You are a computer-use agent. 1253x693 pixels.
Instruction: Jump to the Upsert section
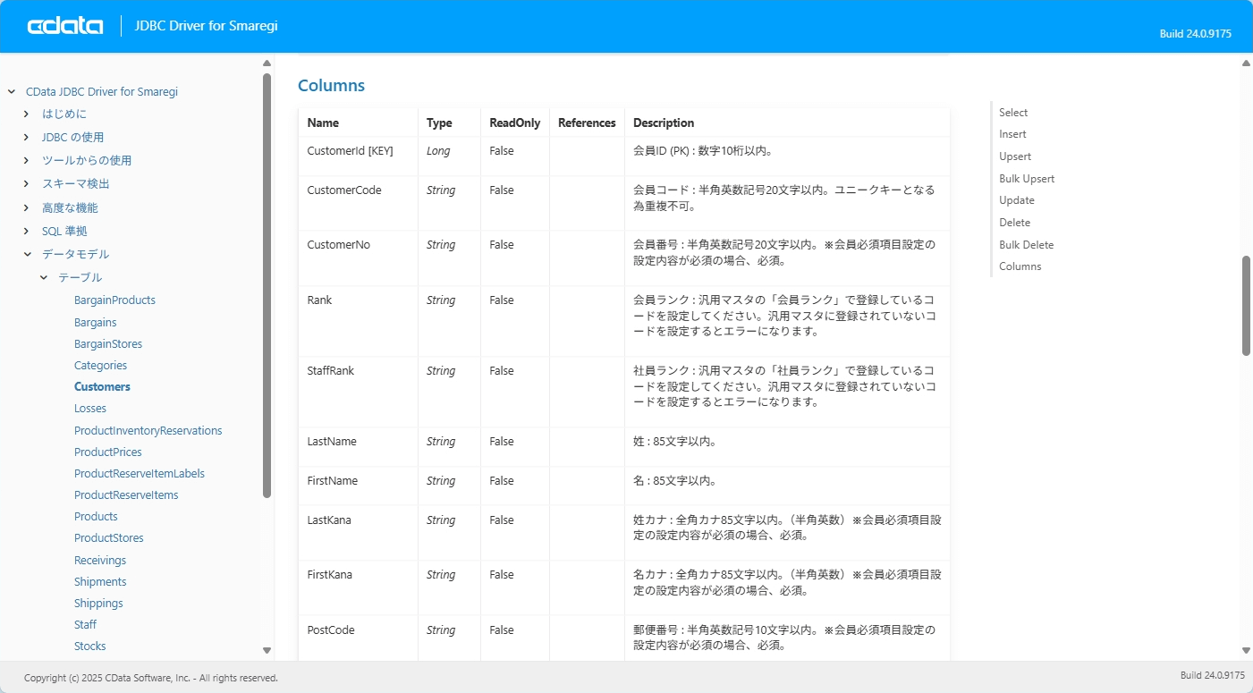pos(1015,156)
